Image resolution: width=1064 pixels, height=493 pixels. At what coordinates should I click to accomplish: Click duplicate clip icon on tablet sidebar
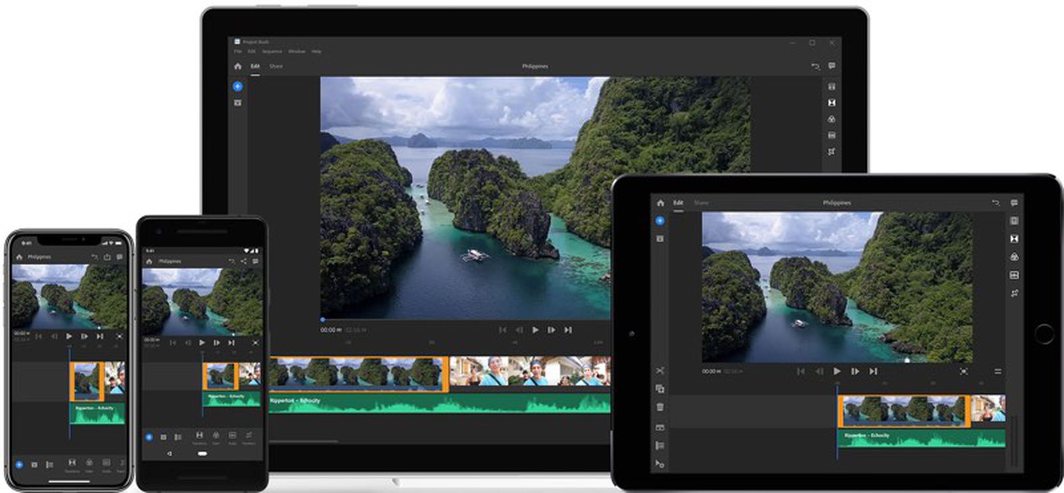point(660,389)
